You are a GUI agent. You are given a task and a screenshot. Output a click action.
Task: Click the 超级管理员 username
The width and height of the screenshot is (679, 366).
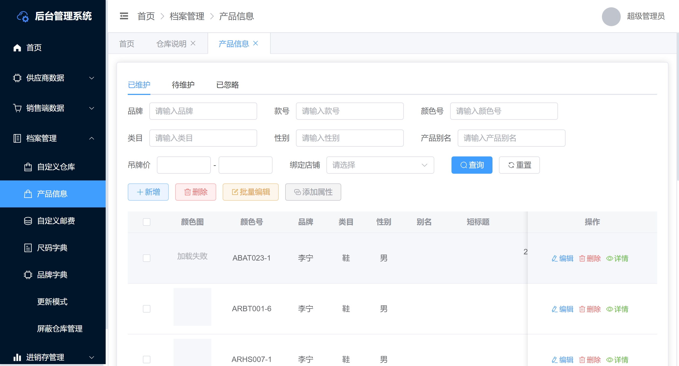646,16
